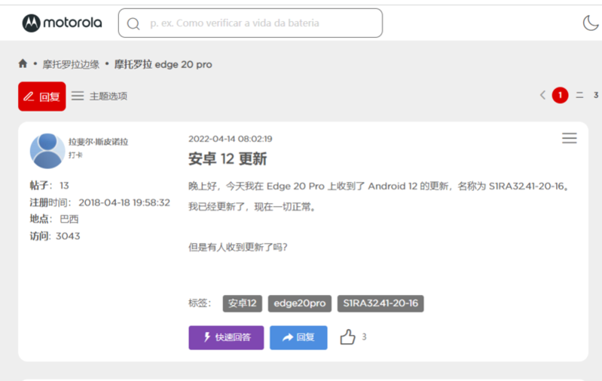Go to the home icon breadcrumb
This screenshot has width=602, height=381.
(23, 63)
